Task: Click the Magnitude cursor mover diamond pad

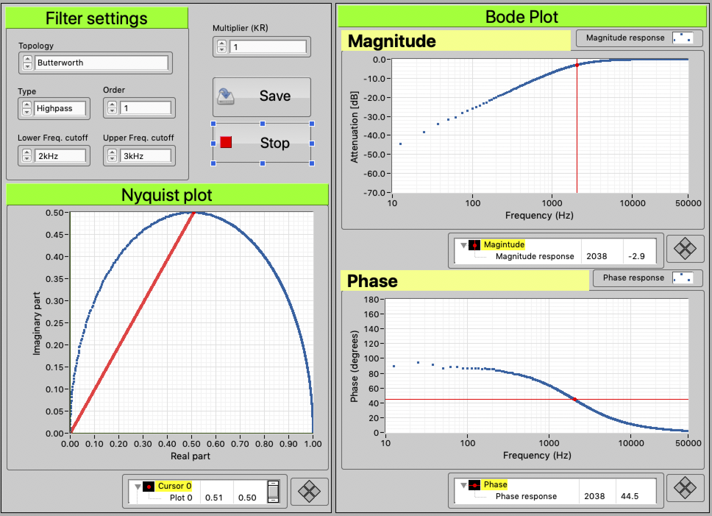Action: point(685,249)
